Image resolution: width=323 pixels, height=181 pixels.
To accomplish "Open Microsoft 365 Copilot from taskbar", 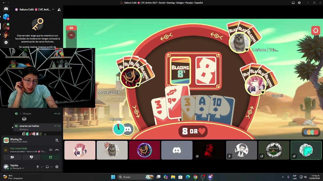I will (x=166, y=177).
